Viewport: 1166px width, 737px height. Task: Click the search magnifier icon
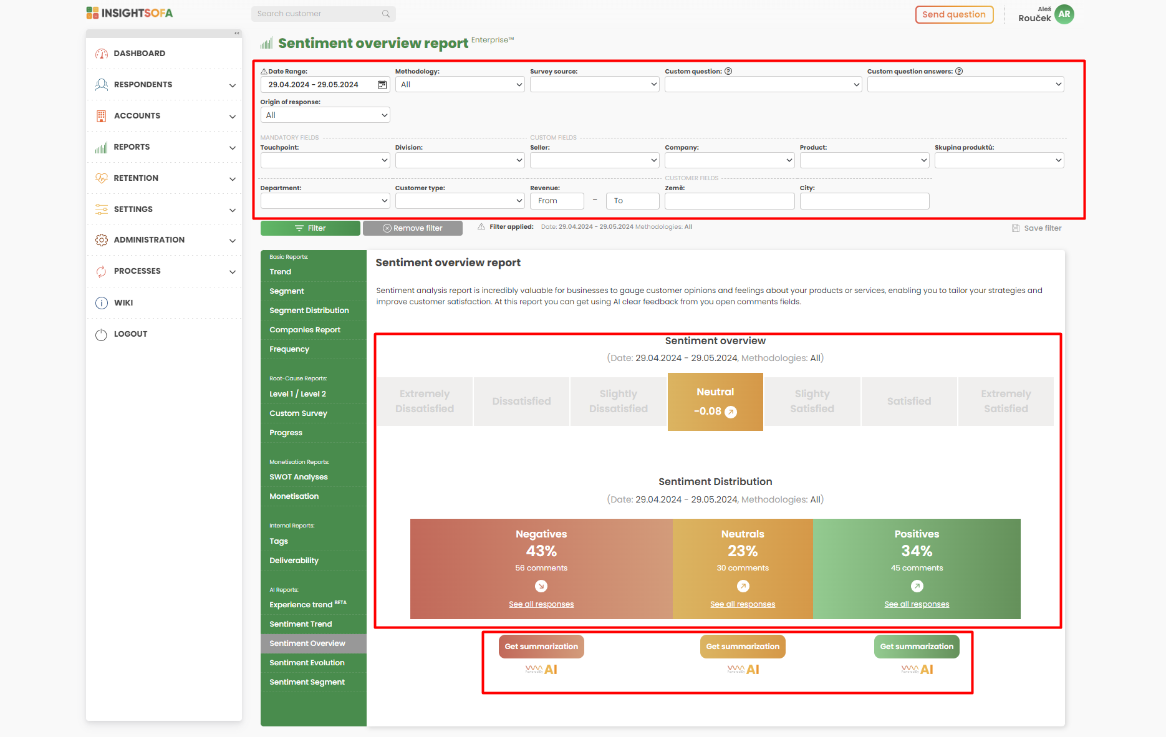pos(386,14)
